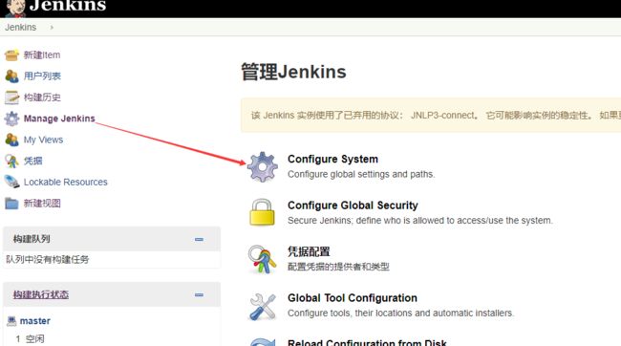The width and height of the screenshot is (621, 346).
Task: Click the 配置凭据的提供者和类型 description
Action: click(x=338, y=267)
